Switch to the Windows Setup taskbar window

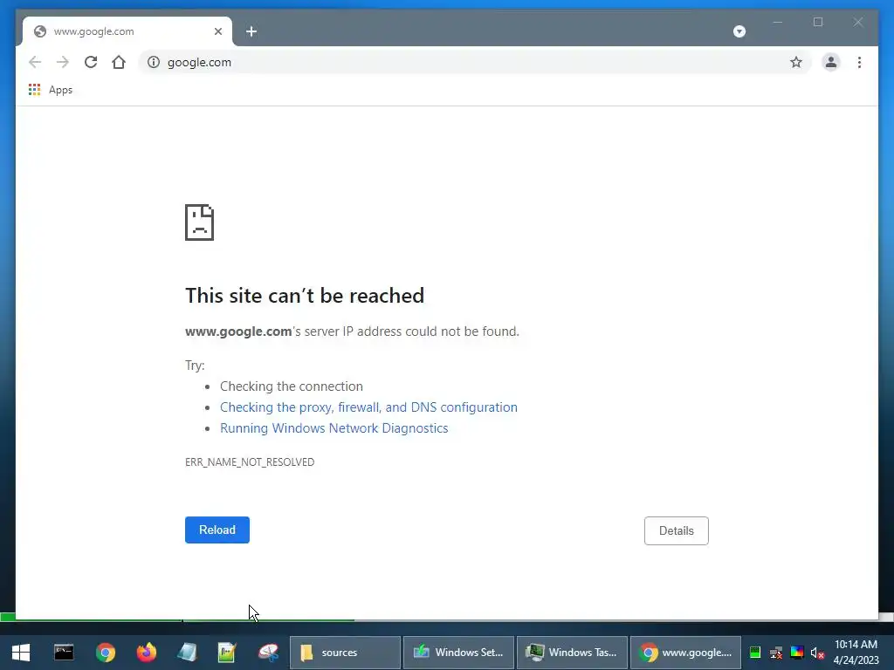458,653
